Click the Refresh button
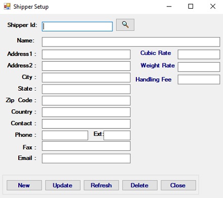This screenshot has width=223, height=198. click(101, 185)
